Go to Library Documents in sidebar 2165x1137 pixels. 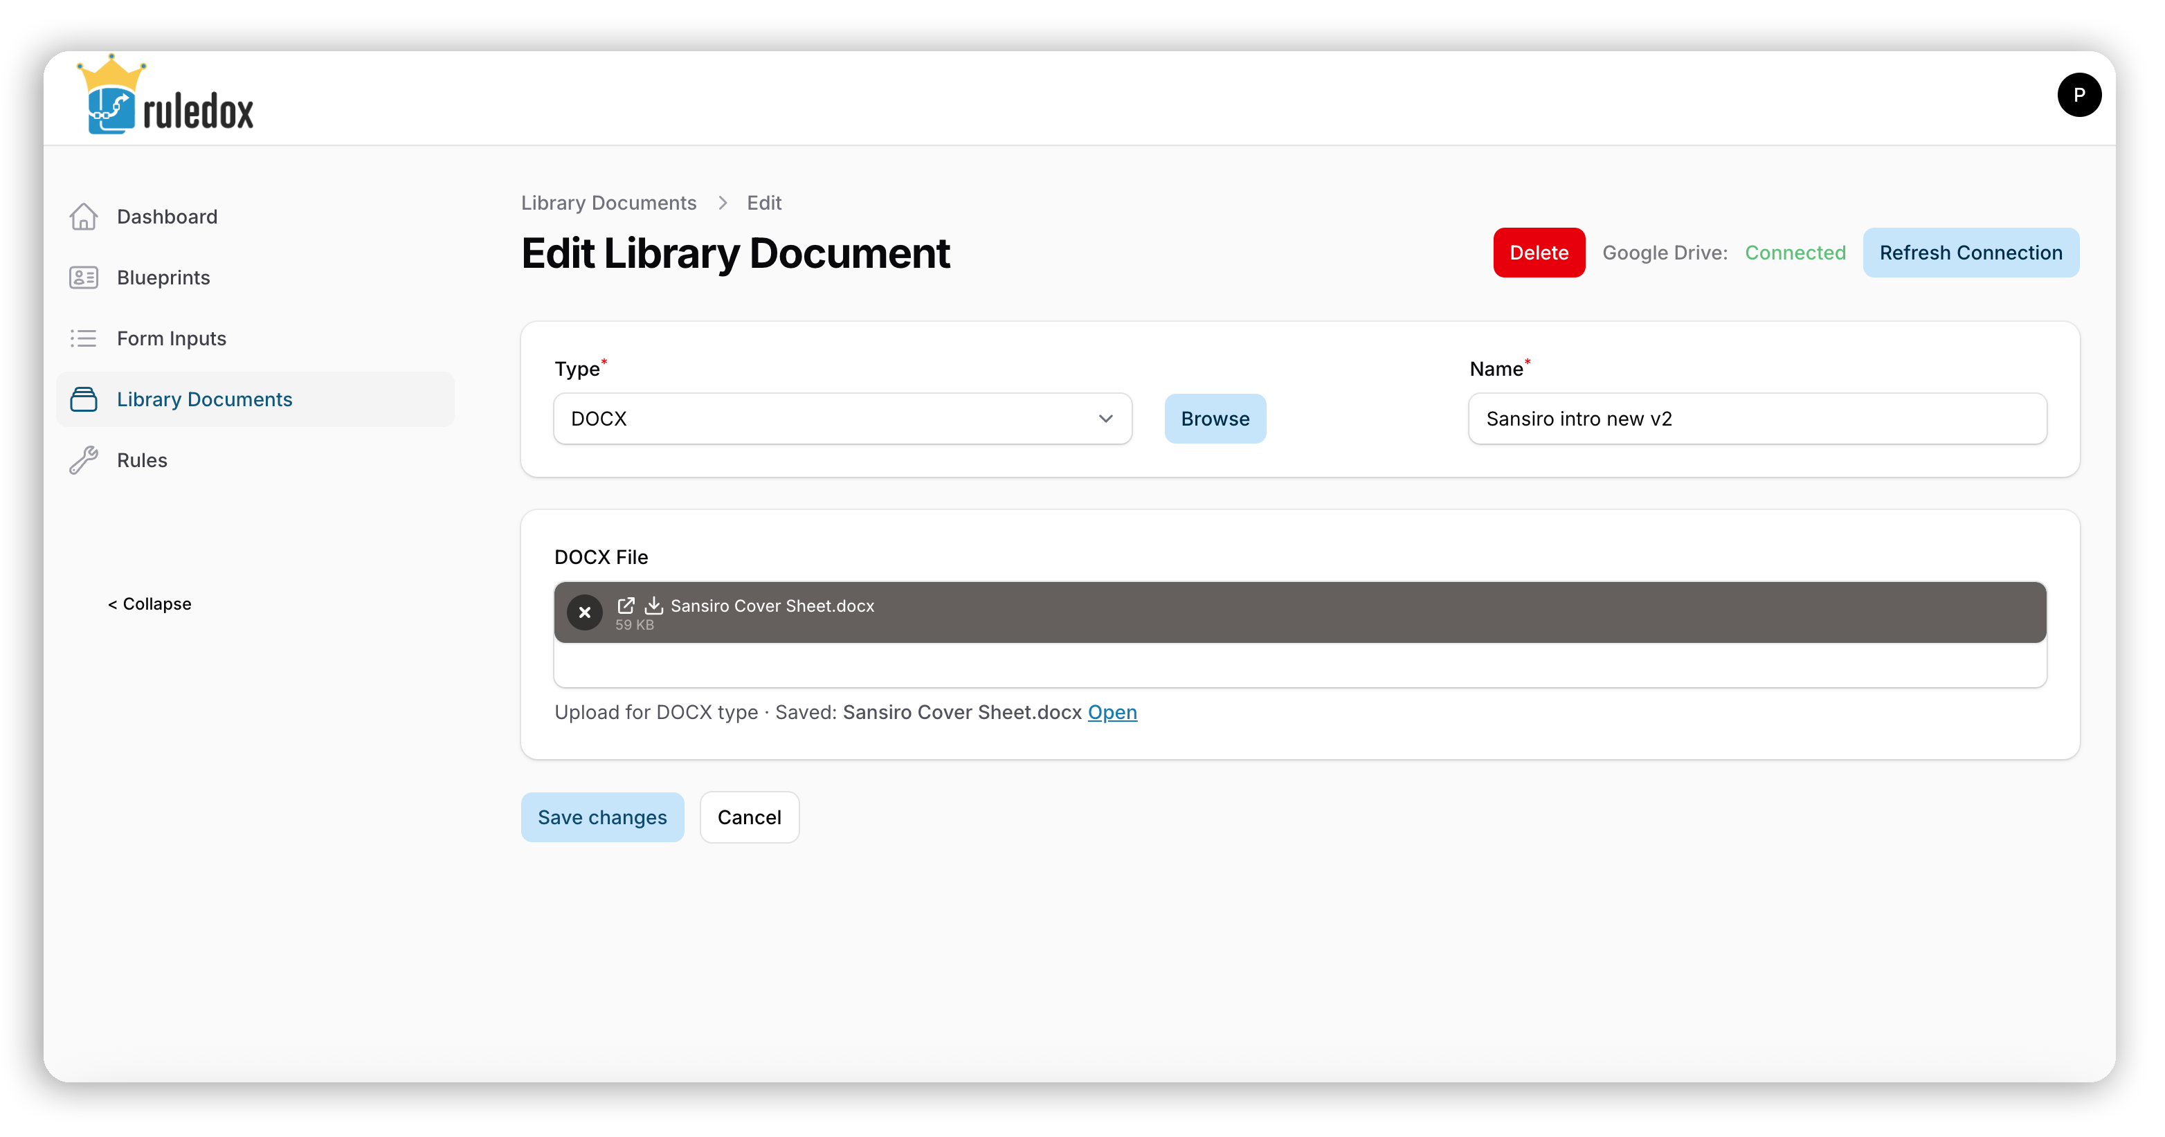point(204,399)
